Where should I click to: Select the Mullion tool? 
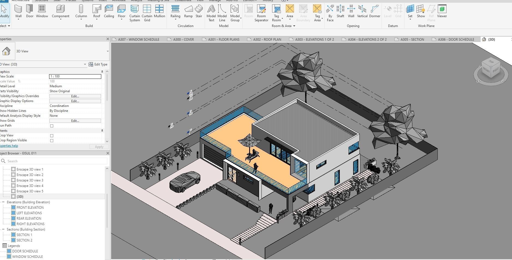tap(159, 12)
